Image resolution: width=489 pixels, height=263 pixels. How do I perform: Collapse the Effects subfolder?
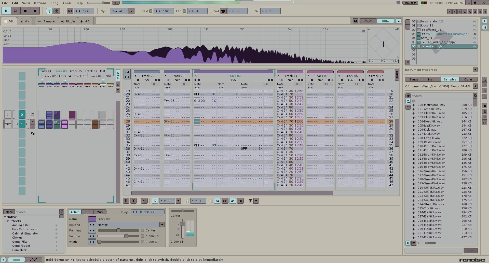[8, 221]
